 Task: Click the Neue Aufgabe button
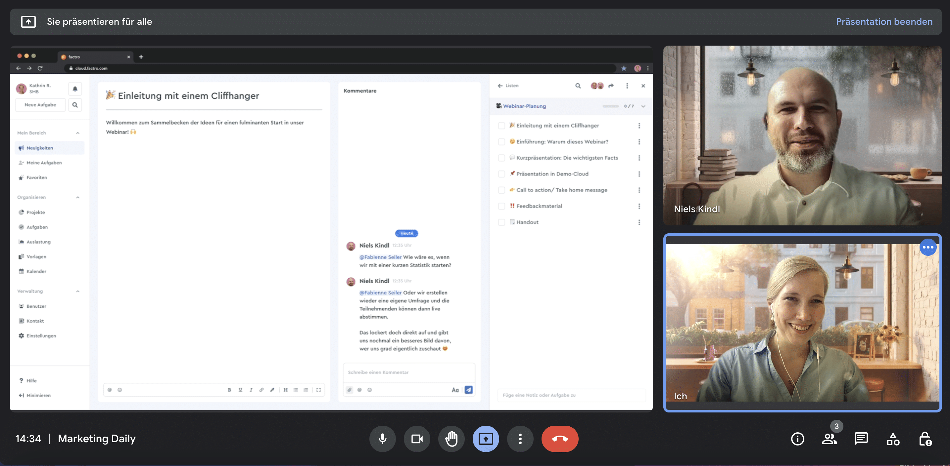40,105
